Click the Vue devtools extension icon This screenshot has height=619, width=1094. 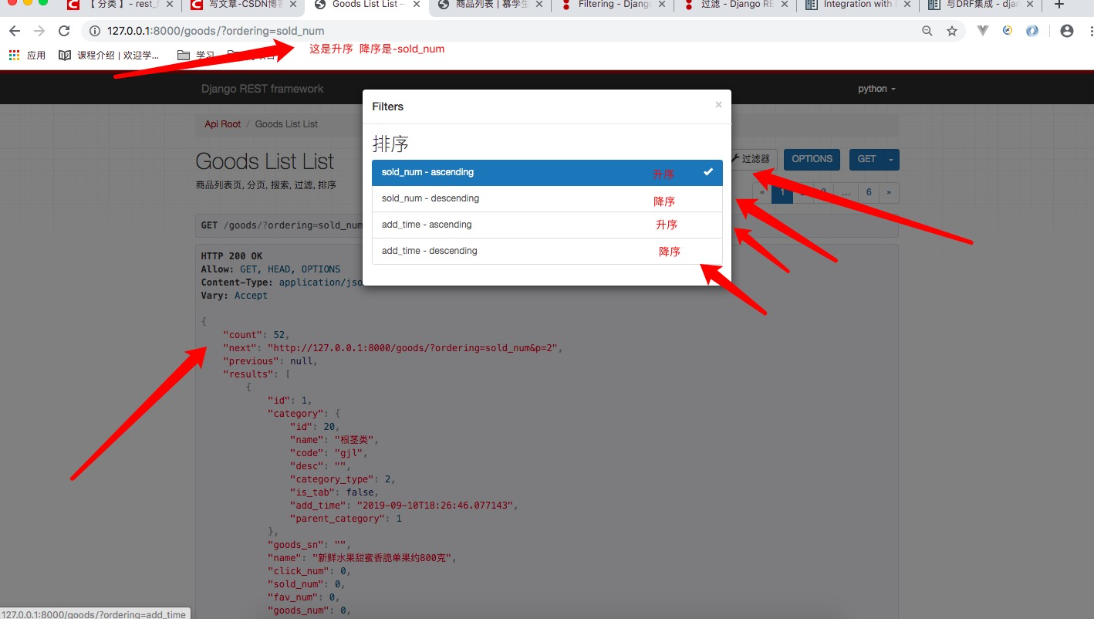tap(983, 31)
